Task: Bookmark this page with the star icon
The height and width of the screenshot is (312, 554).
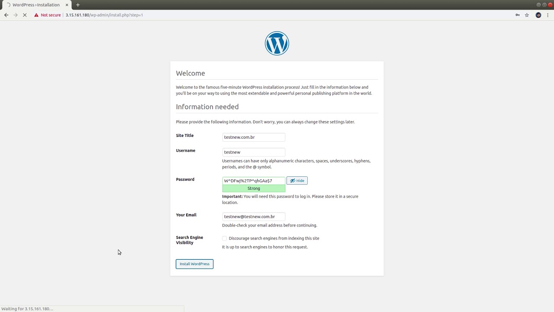Action: [527, 15]
